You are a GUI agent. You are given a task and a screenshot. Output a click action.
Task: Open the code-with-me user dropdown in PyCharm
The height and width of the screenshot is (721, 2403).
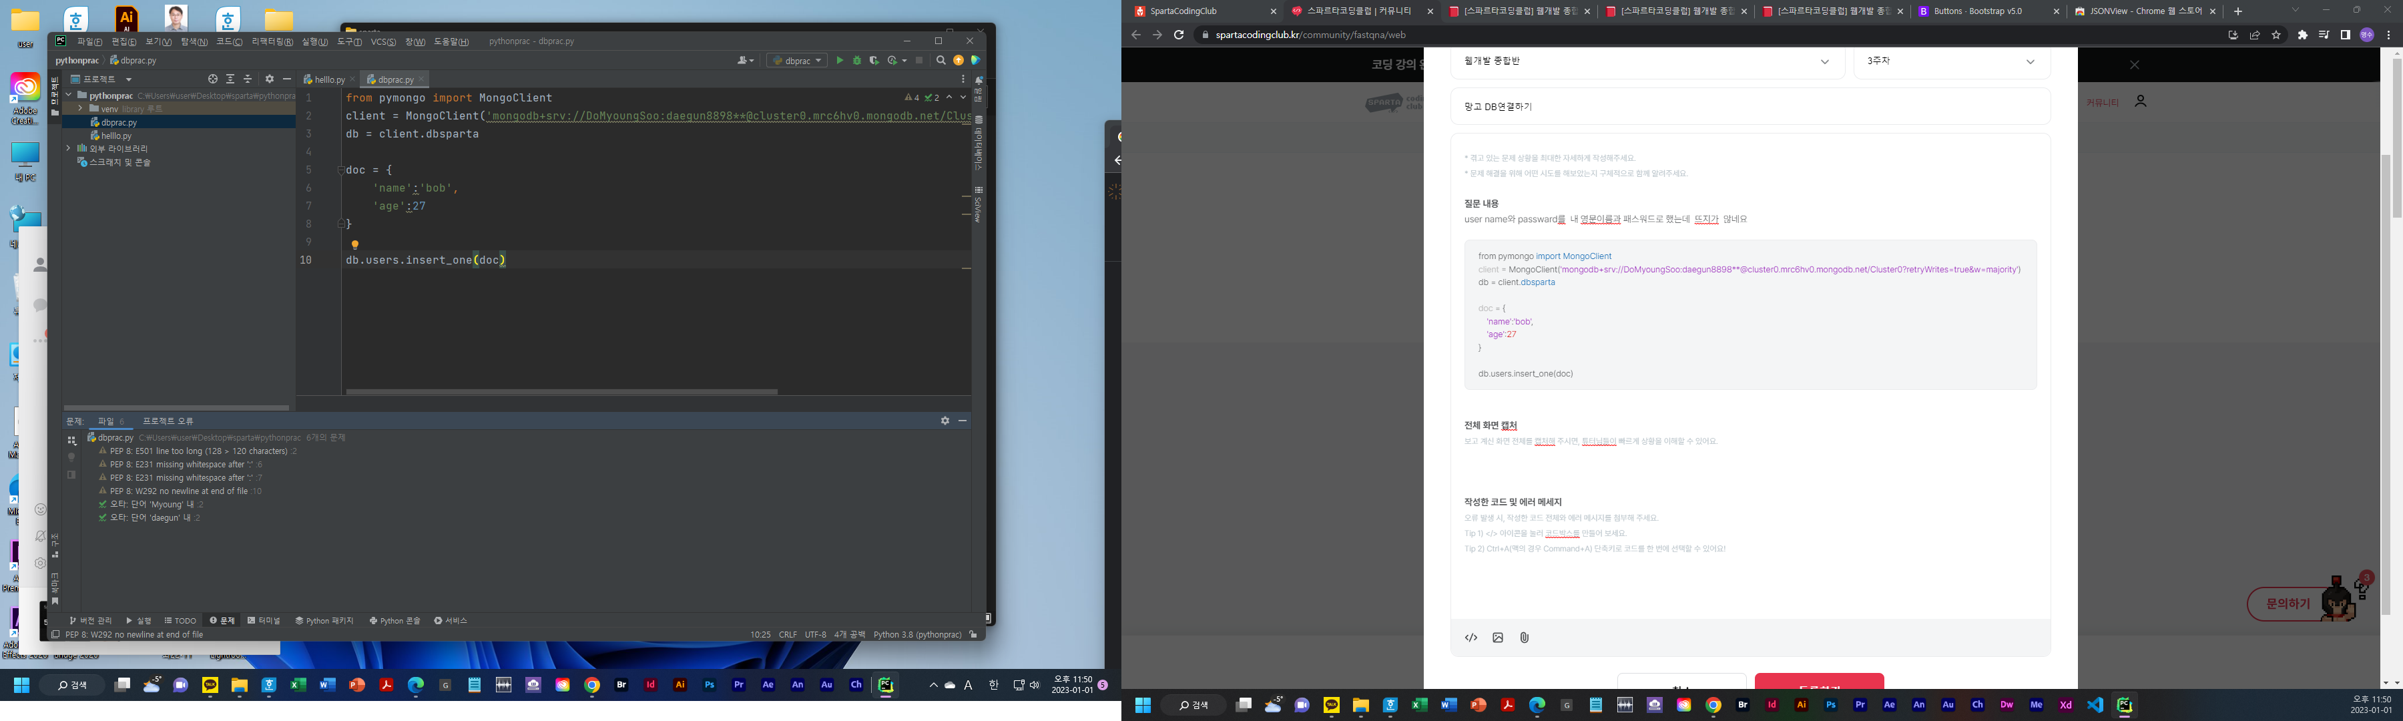click(x=746, y=61)
